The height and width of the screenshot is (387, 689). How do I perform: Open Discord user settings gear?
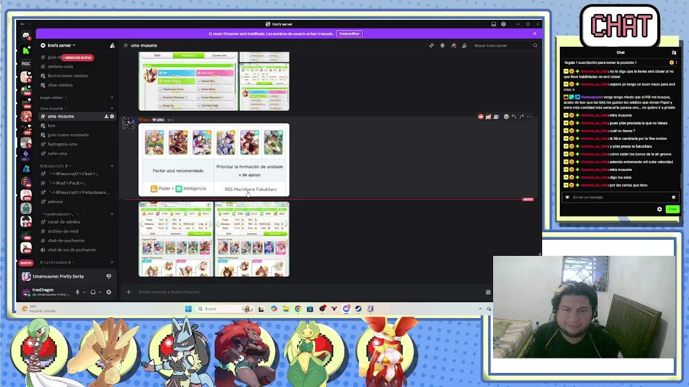[x=108, y=292]
